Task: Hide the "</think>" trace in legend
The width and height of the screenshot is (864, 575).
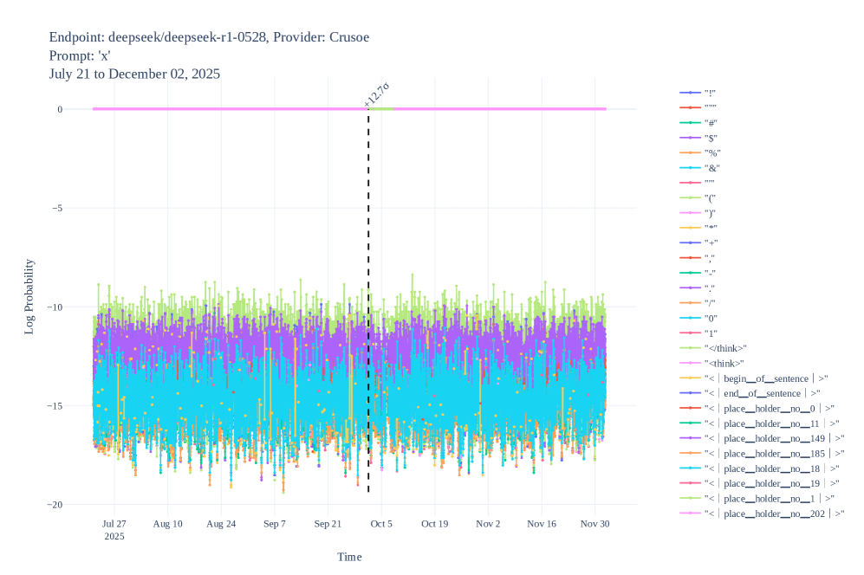Action: tap(726, 348)
